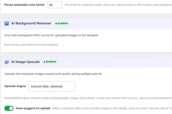Click the AI Image Upscale heading

tap(26, 62)
